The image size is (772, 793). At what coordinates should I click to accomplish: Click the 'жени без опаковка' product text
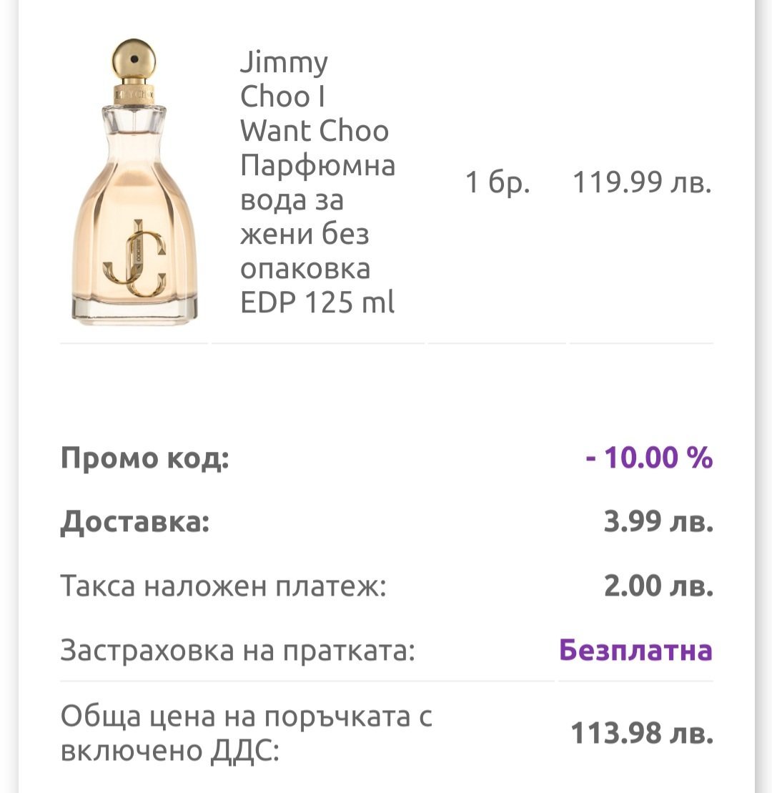[x=306, y=252]
